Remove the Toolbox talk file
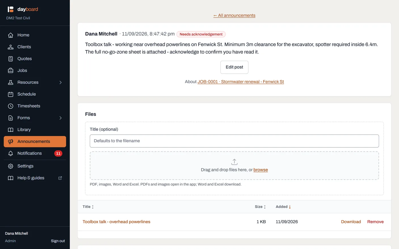The width and height of the screenshot is (399, 249). pos(375,222)
